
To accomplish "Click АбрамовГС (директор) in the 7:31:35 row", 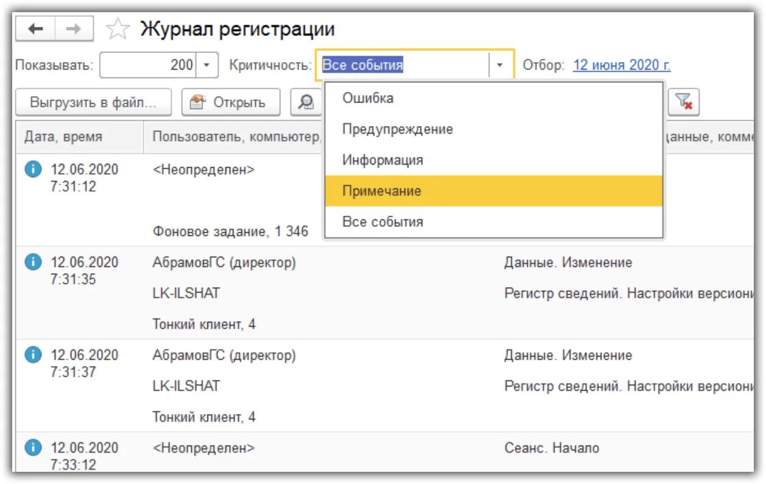I will pos(224,263).
